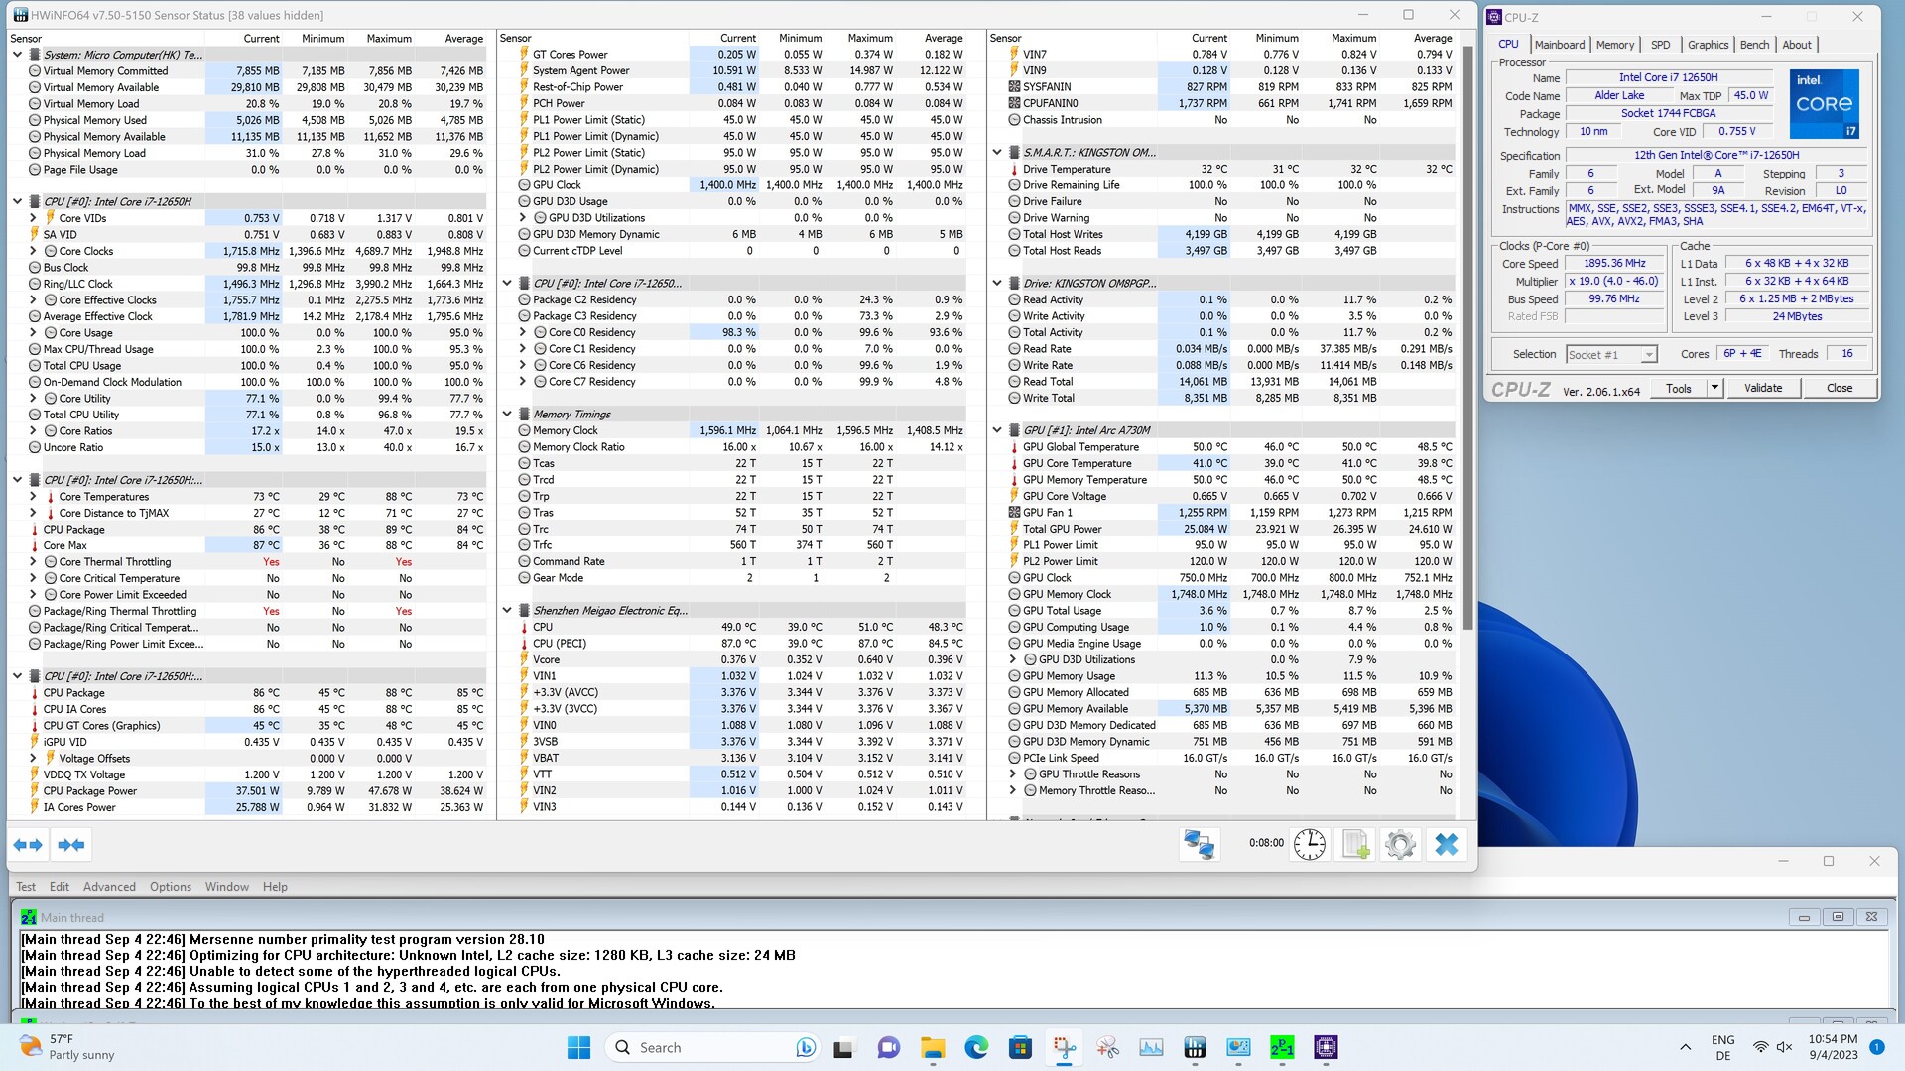Open the Prime95 icon in taskbar
Screen dimensions: 1905x1071
tap(1282, 1047)
